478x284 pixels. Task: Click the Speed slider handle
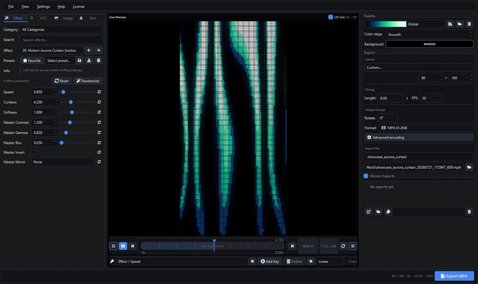click(x=63, y=92)
